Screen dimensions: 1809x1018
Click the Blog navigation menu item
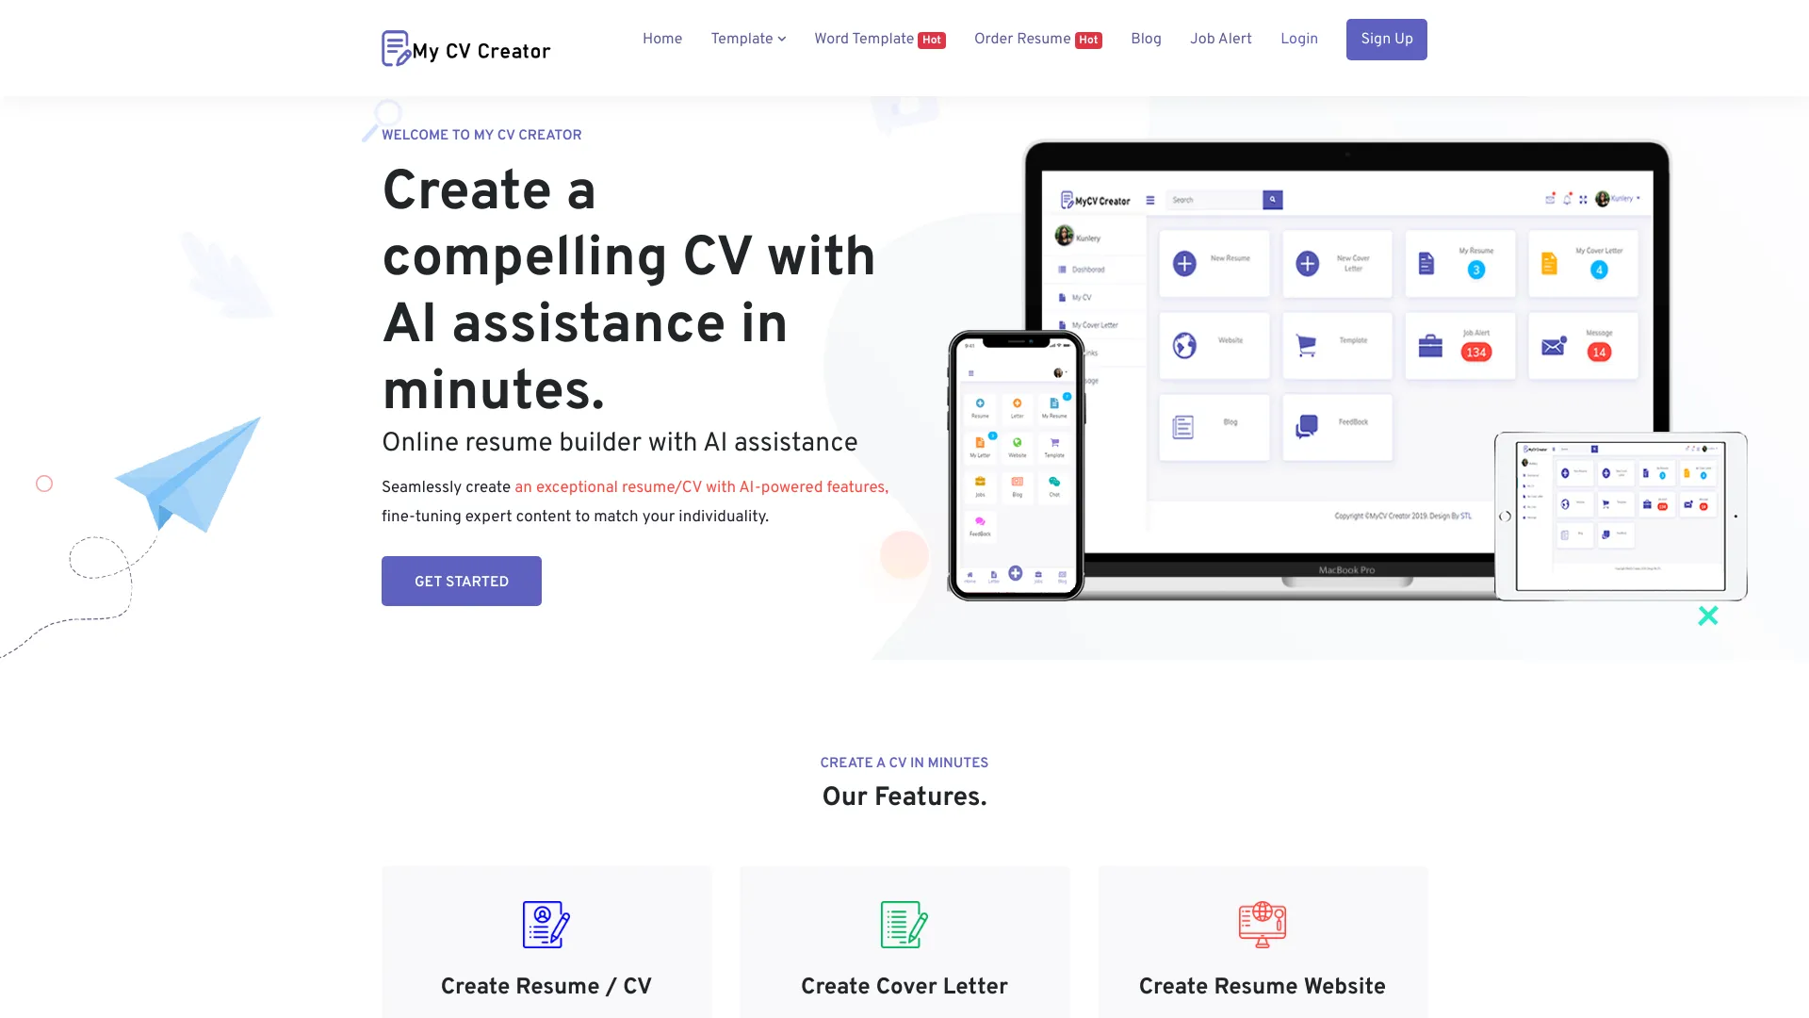tap(1146, 39)
